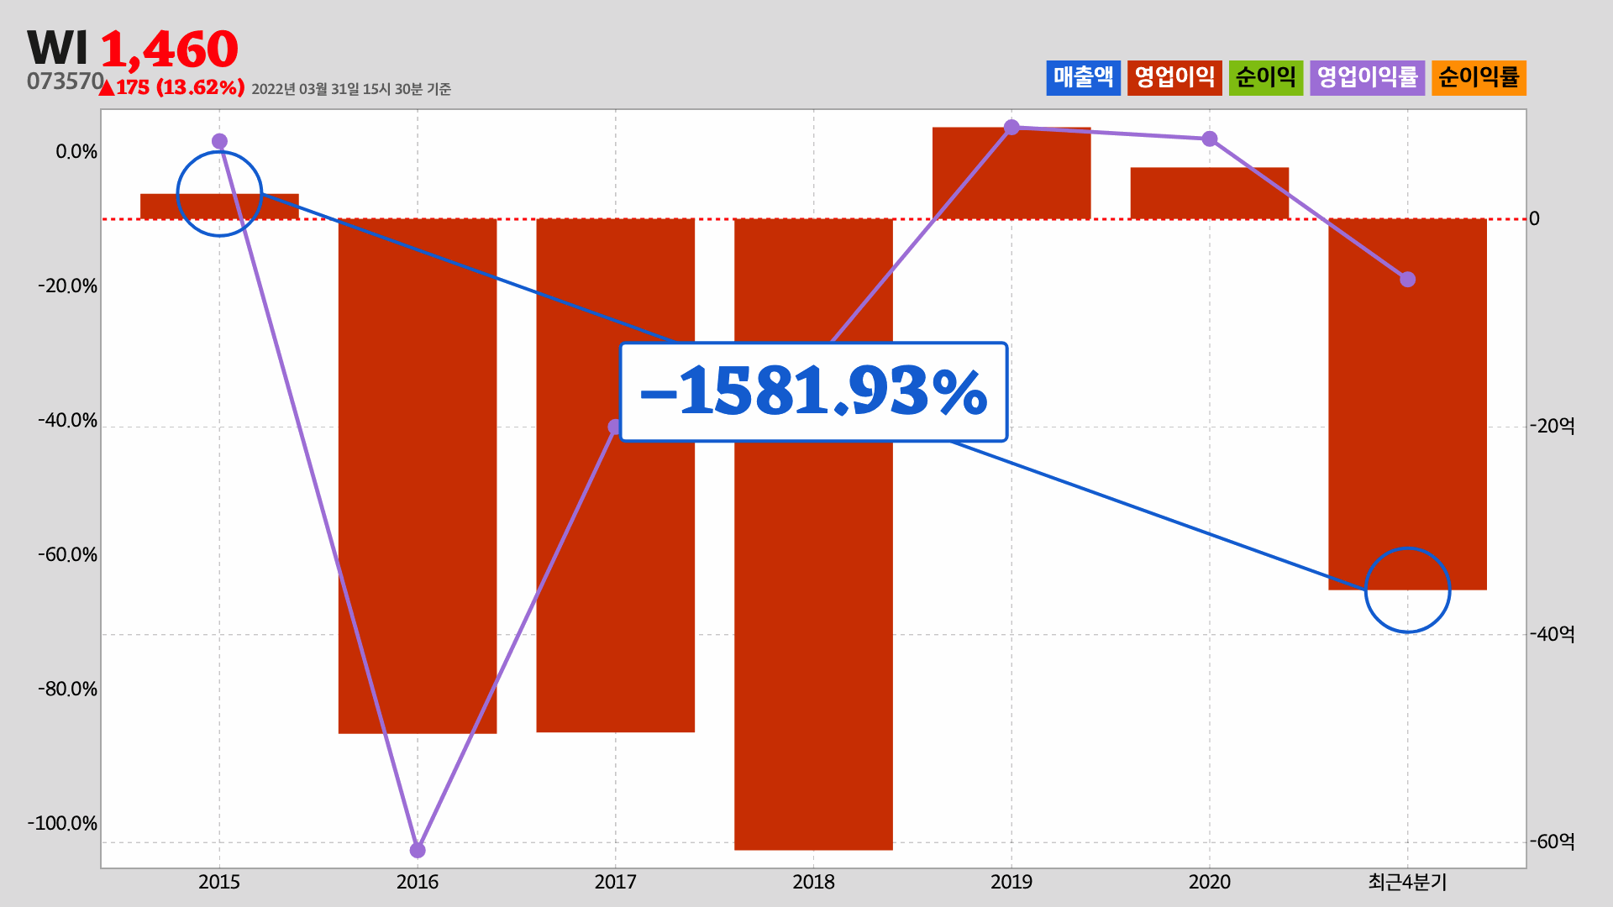The image size is (1613, 907).
Task: Click stock code 073570
Action: tap(65, 81)
